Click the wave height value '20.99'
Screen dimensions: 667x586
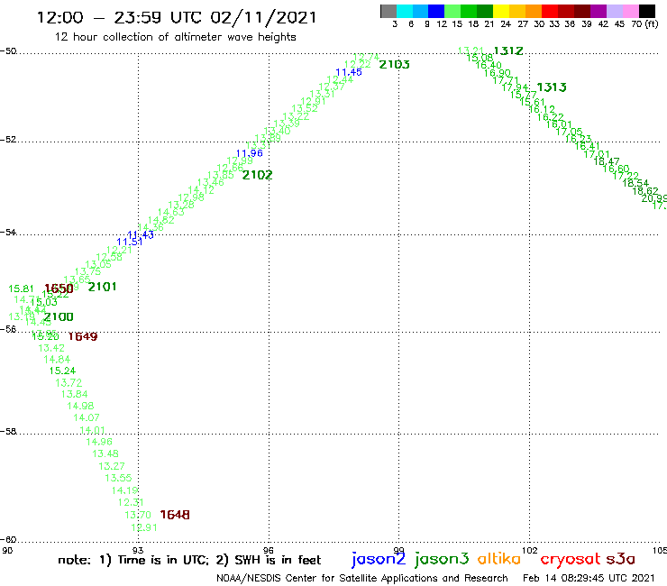(654, 198)
